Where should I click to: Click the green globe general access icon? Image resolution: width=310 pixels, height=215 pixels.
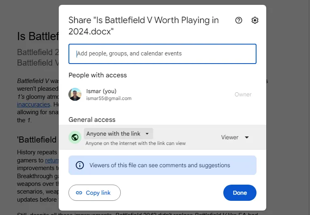click(75, 137)
